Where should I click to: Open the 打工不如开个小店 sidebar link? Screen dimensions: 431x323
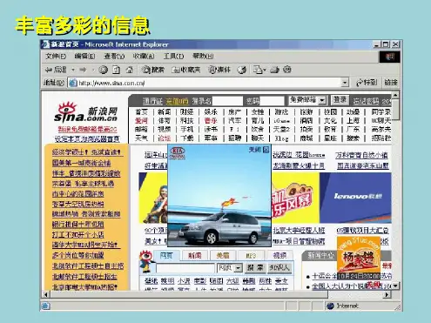tap(77, 234)
